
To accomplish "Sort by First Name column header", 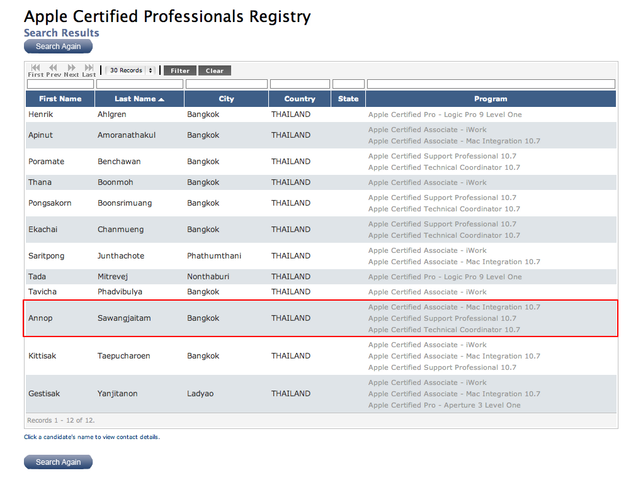I will 60,99.
